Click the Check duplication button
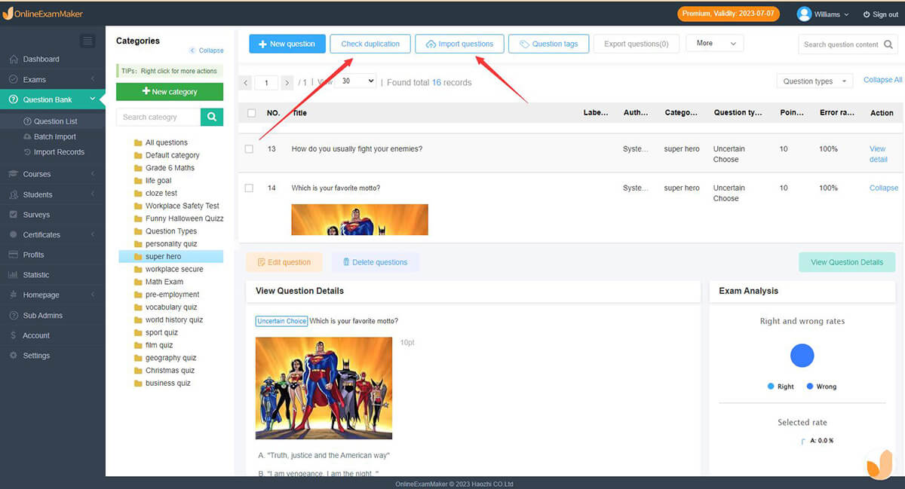 (370, 43)
